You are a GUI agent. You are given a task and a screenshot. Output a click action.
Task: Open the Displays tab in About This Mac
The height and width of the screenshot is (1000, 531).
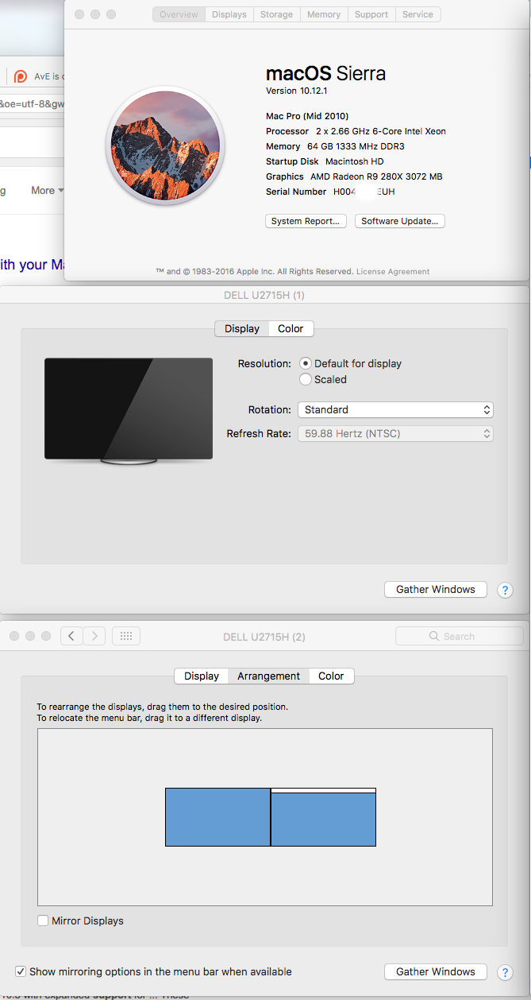pos(229,14)
